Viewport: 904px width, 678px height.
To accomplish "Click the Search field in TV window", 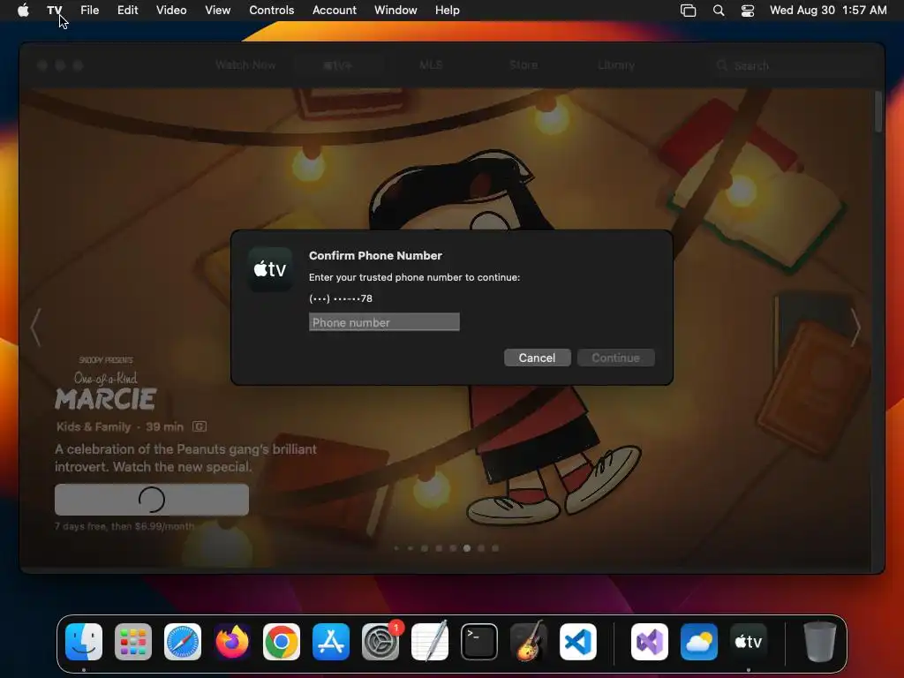I will (x=787, y=65).
